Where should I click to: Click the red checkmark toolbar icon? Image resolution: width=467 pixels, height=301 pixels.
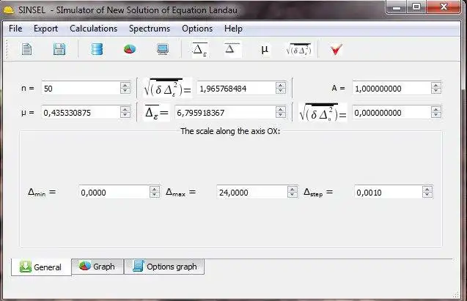point(337,49)
